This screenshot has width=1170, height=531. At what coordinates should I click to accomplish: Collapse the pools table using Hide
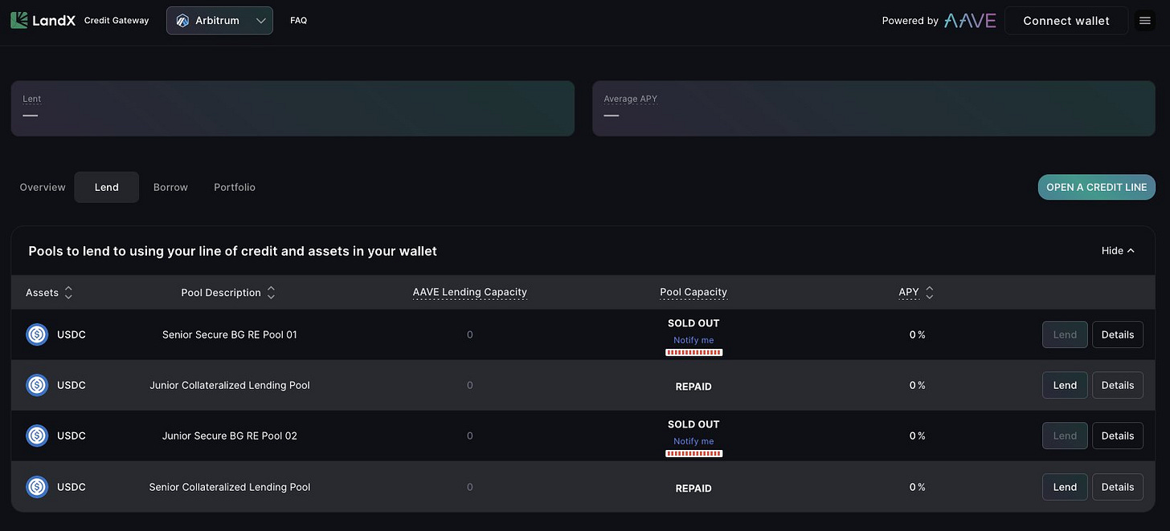click(x=1118, y=251)
